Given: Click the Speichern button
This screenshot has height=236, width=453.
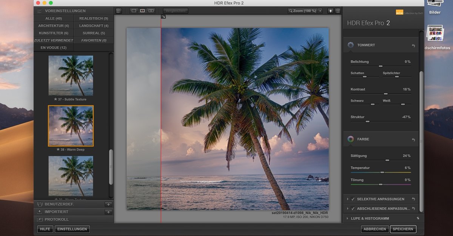Looking at the screenshot, I should pyautogui.click(x=404, y=229).
